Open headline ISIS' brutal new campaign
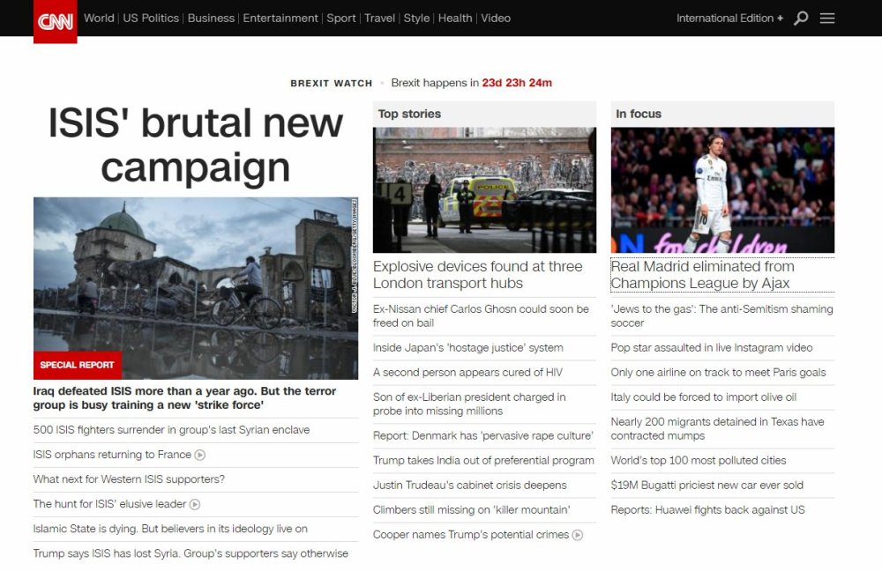Image resolution: width=882 pixels, height=571 pixels. pyautogui.click(x=195, y=145)
